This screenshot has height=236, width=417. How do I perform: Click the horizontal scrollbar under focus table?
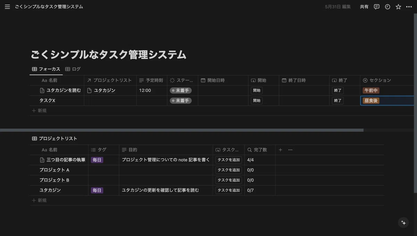point(182,130)
